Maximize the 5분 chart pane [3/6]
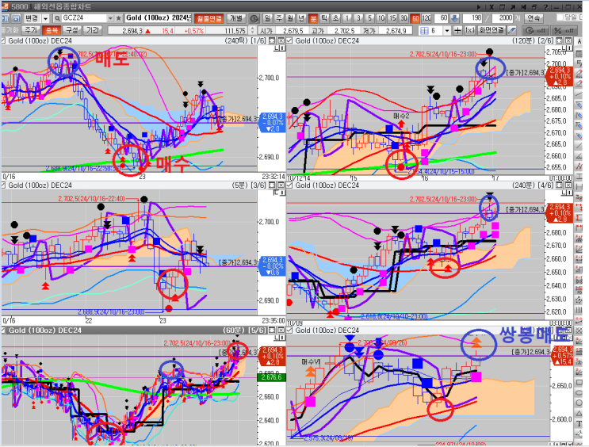589x447 pixels. click(272, 185)
